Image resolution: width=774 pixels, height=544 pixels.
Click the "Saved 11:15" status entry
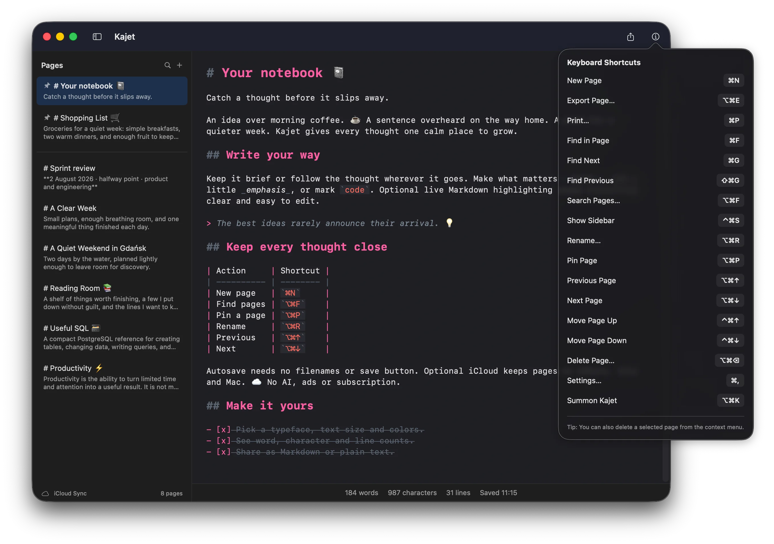point(498,493)
